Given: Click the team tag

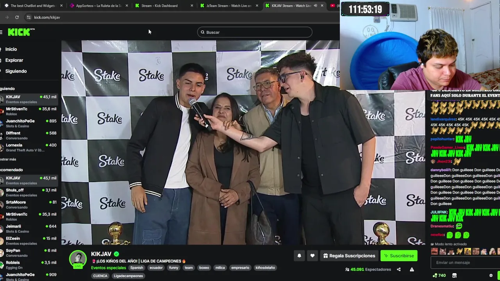Looking at the screenshot, I should 189,268.
